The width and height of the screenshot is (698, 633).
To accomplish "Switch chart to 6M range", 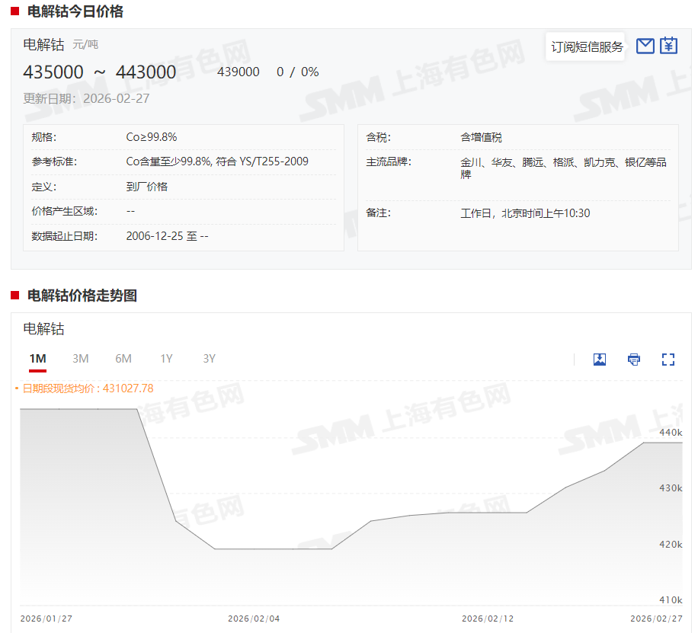I will tap(123, 359).
